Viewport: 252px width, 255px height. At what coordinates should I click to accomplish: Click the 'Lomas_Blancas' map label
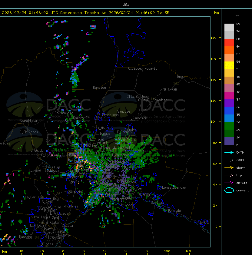pyautogui.click(x=174, y=187)
